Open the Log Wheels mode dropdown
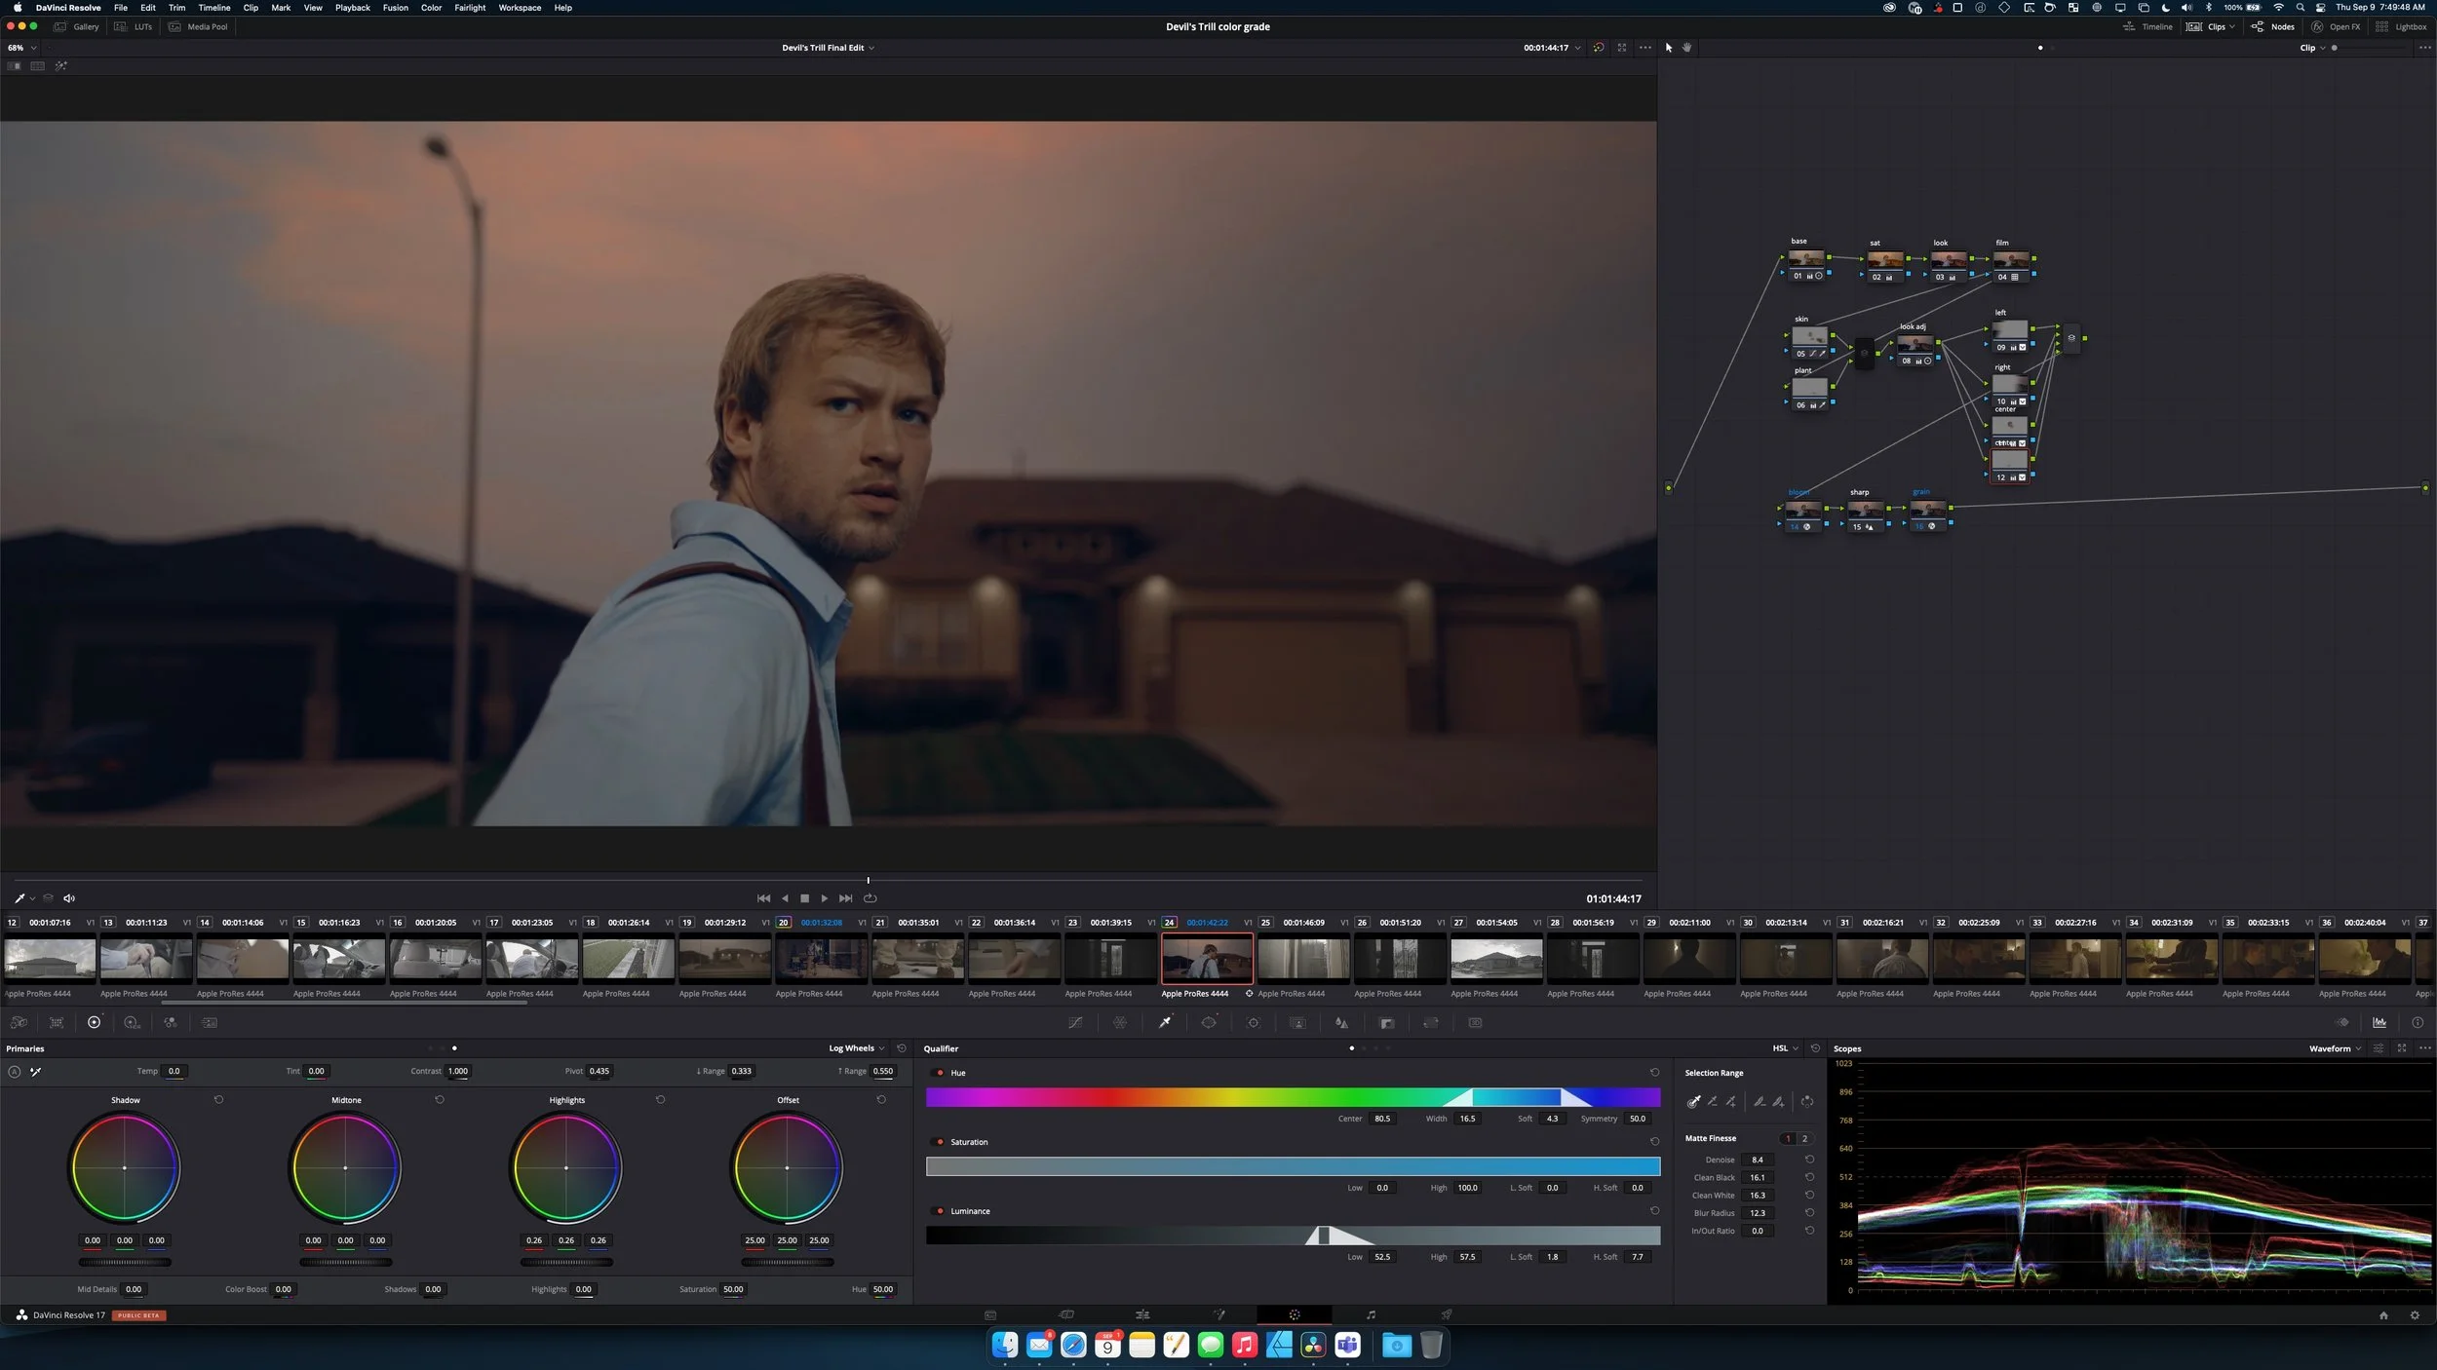The image size is (2437, 1370). pyautogui.click(x=857, y=1048)
